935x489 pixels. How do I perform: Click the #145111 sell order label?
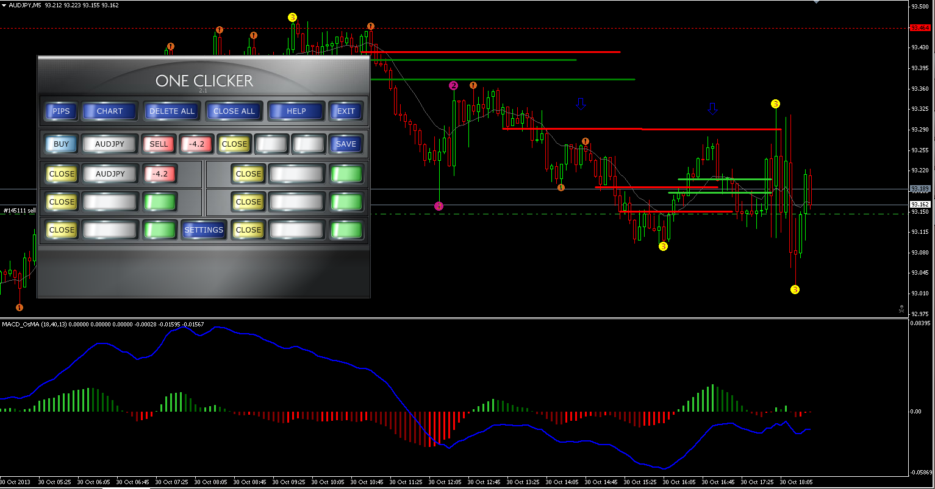click(18, 211)
